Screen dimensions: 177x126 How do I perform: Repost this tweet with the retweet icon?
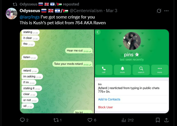pyautogui.click(x=56, y=120)
